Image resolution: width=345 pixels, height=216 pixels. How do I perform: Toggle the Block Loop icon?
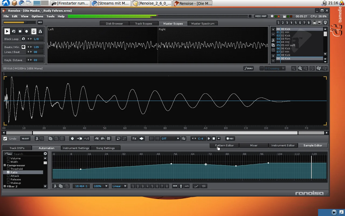pyautogui.click(x=23, y=39)
